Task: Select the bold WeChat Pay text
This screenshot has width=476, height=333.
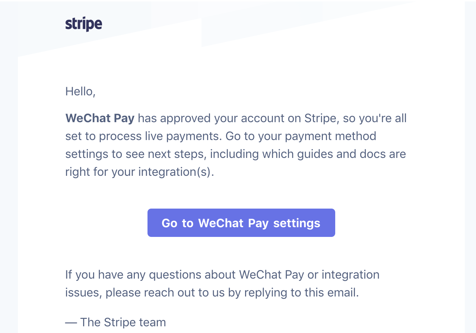Action: (x=100, y=118)
